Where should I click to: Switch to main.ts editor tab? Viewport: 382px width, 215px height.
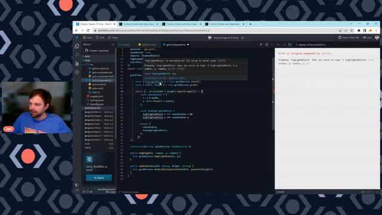click(126, 45)
